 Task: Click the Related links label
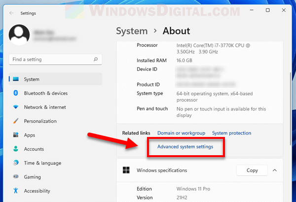[136, 133]
